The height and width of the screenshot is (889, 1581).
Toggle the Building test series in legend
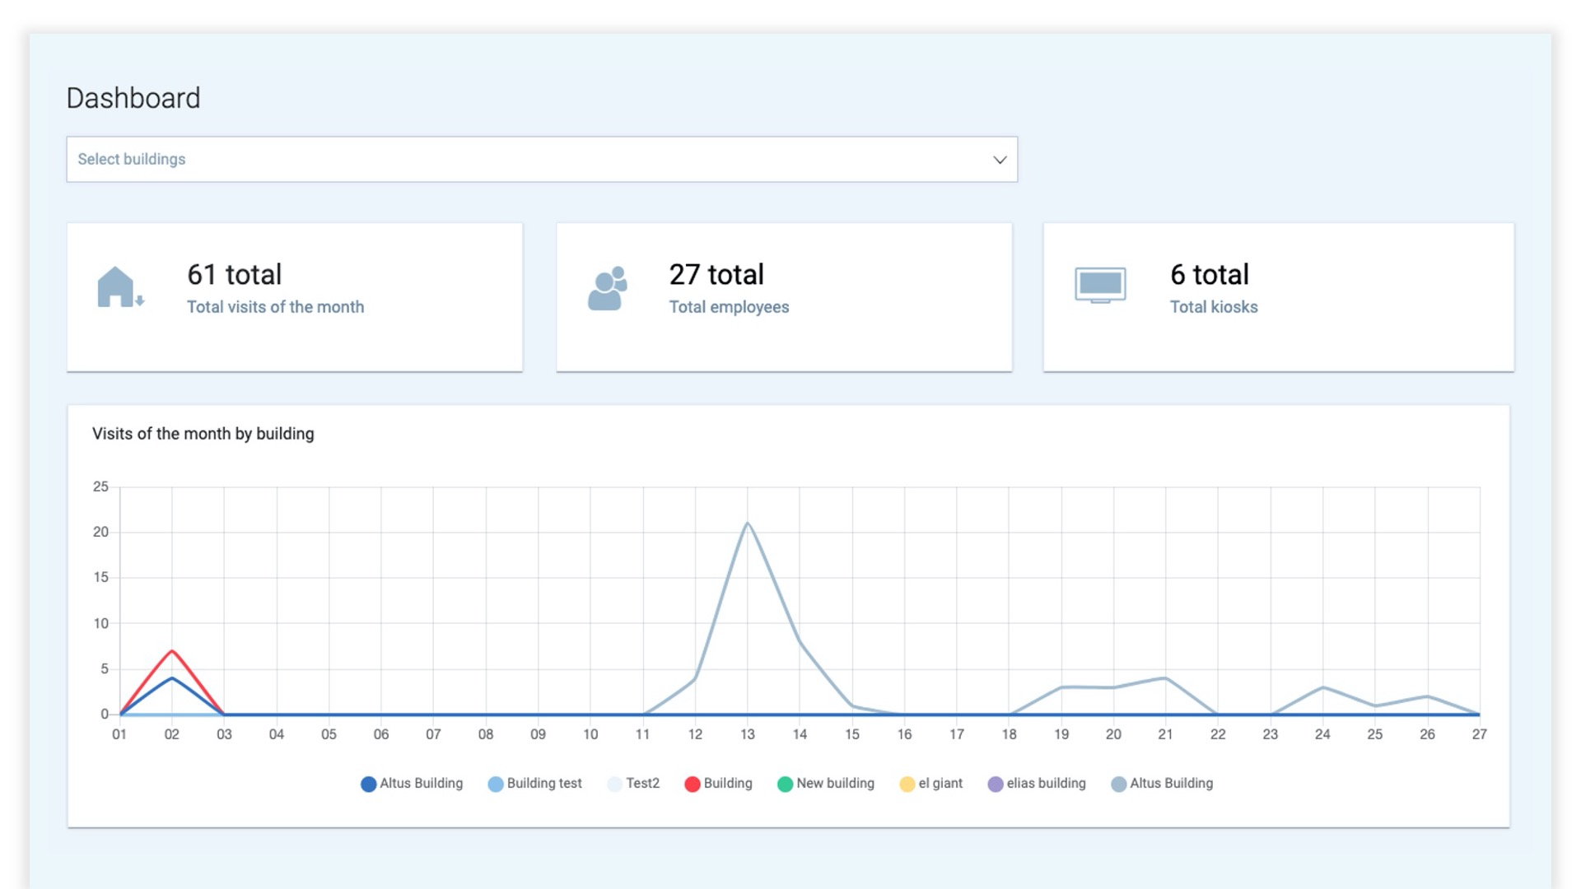(535, 784)
